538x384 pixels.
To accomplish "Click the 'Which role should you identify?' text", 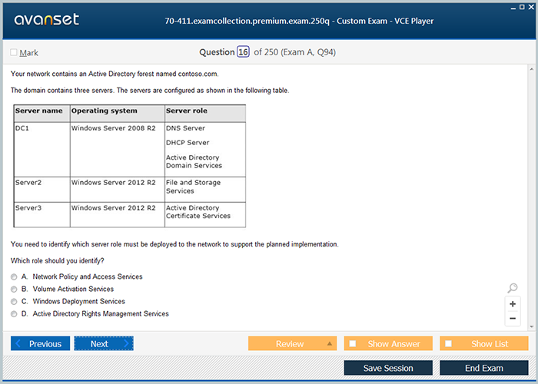I will click(58, 260).
